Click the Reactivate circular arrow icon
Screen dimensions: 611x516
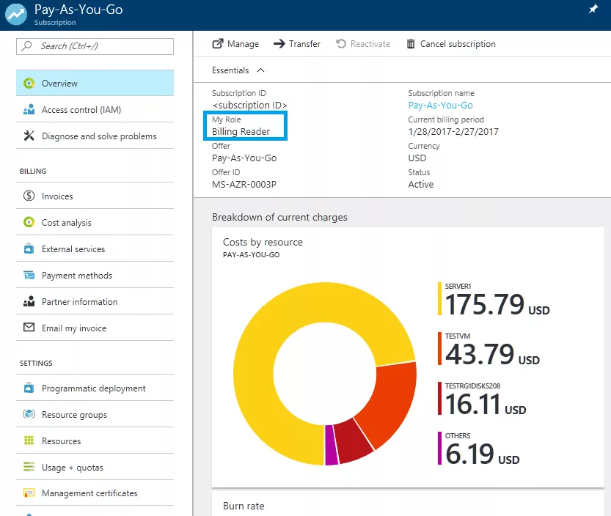341,44
